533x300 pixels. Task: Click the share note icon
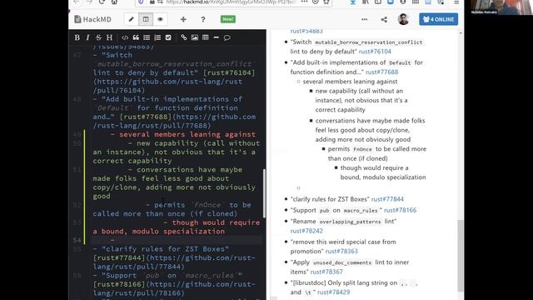click(x=384, y=19)
